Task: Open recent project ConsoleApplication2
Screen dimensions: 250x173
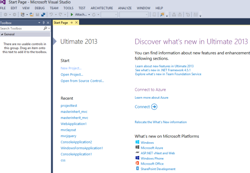Action: click(x=76, y=142)
